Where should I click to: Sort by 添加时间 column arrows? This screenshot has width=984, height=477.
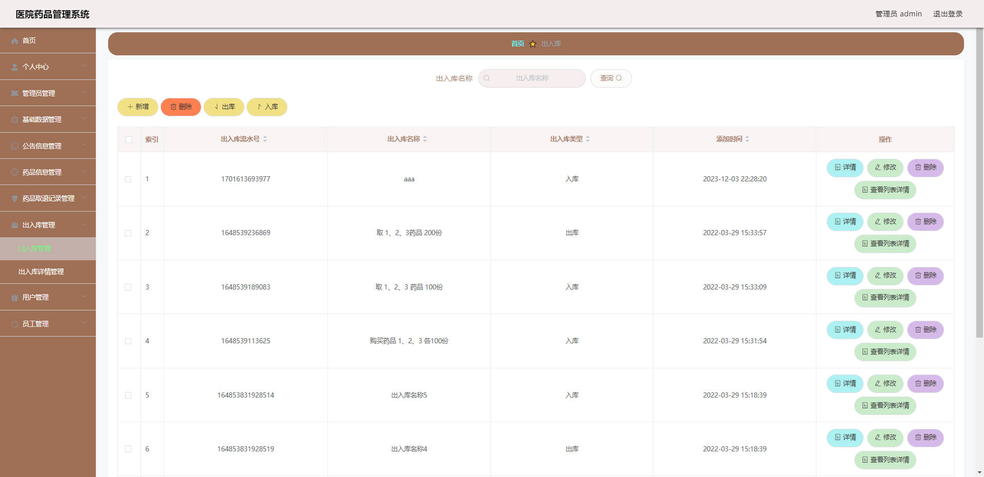[x=747, y=139]
